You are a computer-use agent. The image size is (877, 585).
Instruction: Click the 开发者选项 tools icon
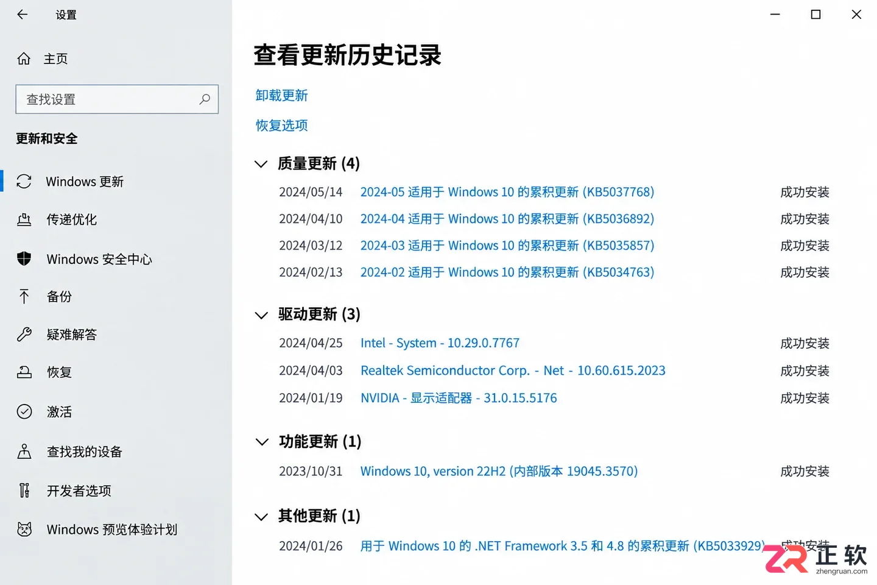[24, 491]
